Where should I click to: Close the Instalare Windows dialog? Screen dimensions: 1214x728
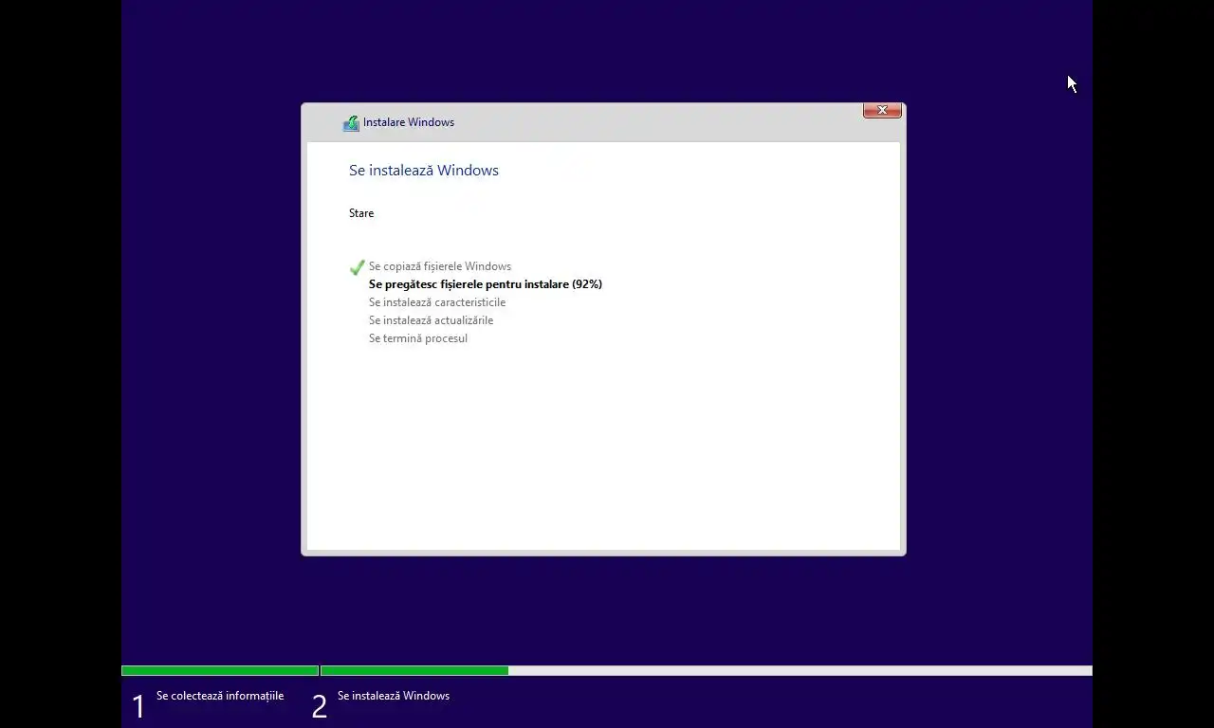(x=882, y=110)
